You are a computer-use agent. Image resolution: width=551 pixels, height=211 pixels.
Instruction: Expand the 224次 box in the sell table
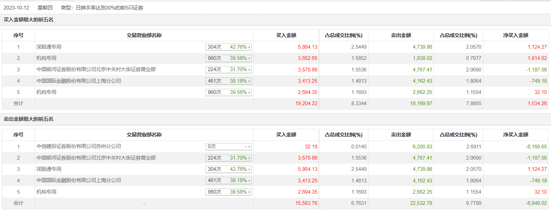coord(228,158)
